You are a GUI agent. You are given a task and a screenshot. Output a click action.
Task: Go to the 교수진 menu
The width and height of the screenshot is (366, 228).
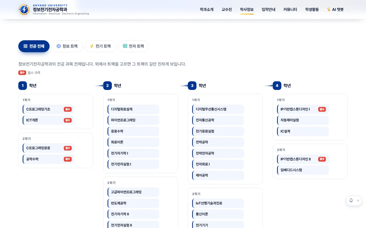point(227,9)
